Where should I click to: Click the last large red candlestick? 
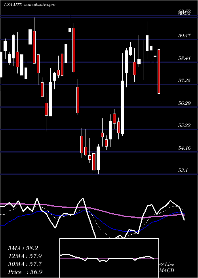(159, 71)
